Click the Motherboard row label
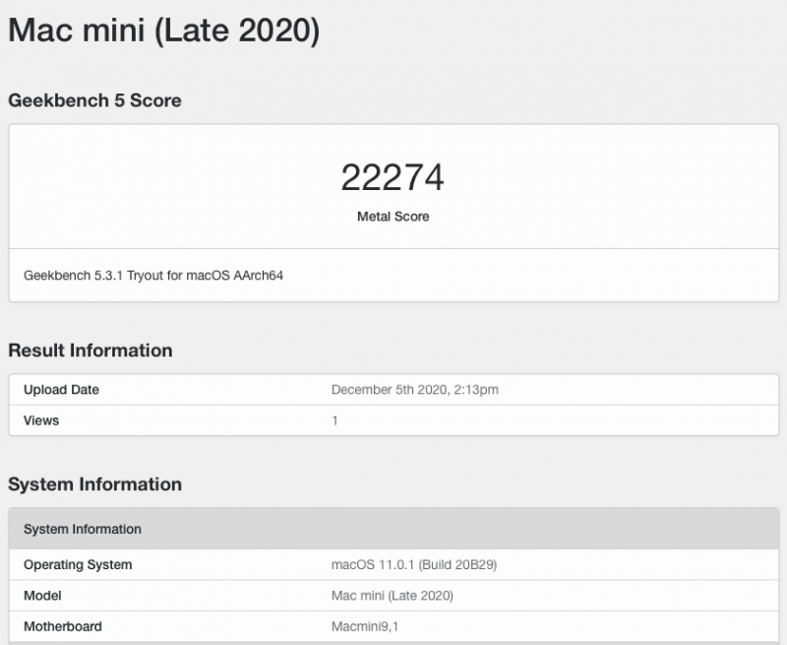Viewport: 787px width, 645px height. pyautogui.click(x=62, y=626)
